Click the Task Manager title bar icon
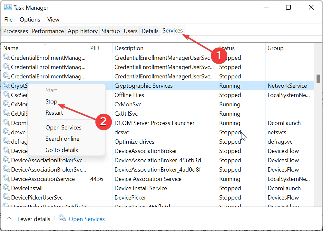 point(8,7)
